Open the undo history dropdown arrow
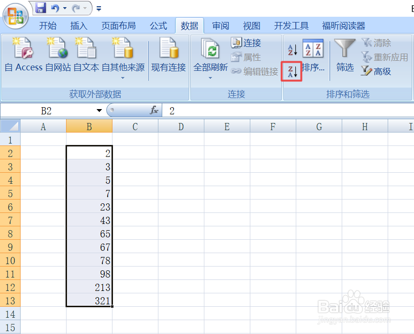 [x=65, y=8]
